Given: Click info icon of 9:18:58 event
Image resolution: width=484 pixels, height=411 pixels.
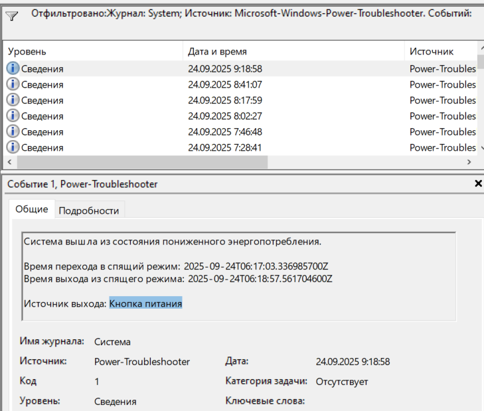Looking at the screenshot, I should (x=13, y=68).
